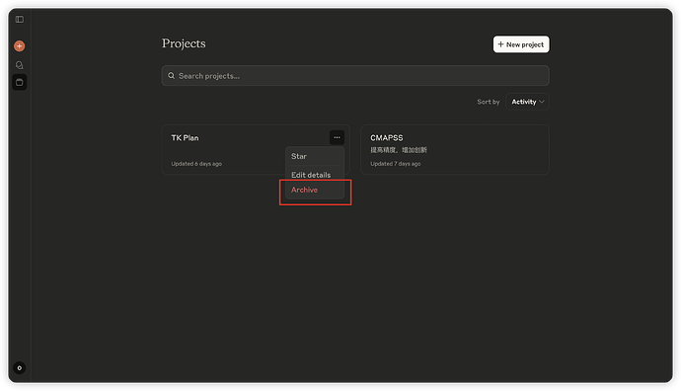Click the three-dot menu on TK Plan

(x=337, y=137)
